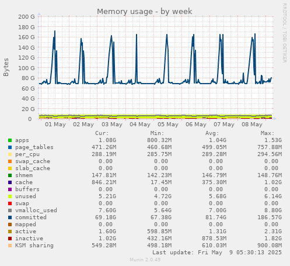290x266 pixels.
Task: Click the navy committed legend swatch
Action: pyautogui.click(x=10, y=217)
